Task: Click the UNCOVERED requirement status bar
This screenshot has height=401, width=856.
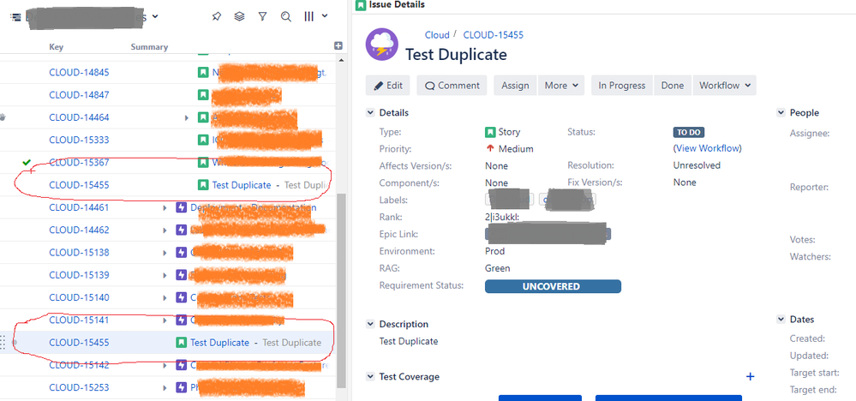Action: tap(553, 286)
